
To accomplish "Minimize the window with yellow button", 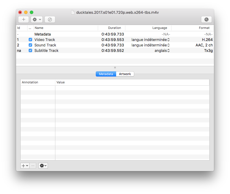I will [x=26, y=12].
